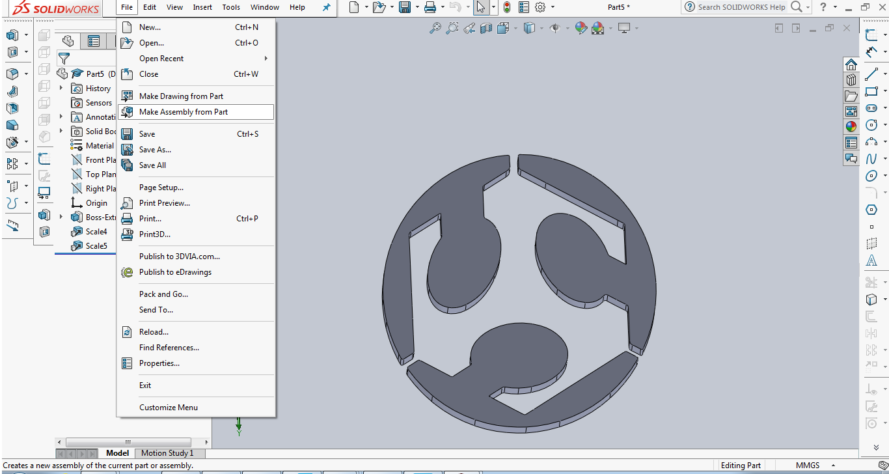Image resolution: width=889 pixels, height=474 pixels.
Task: Choose Properties... entry in File menu
Action: coord(196,363)
